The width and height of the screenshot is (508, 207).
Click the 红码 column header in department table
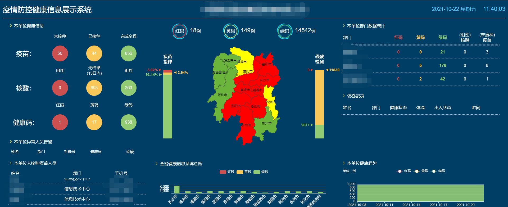[x=398, y=37]
